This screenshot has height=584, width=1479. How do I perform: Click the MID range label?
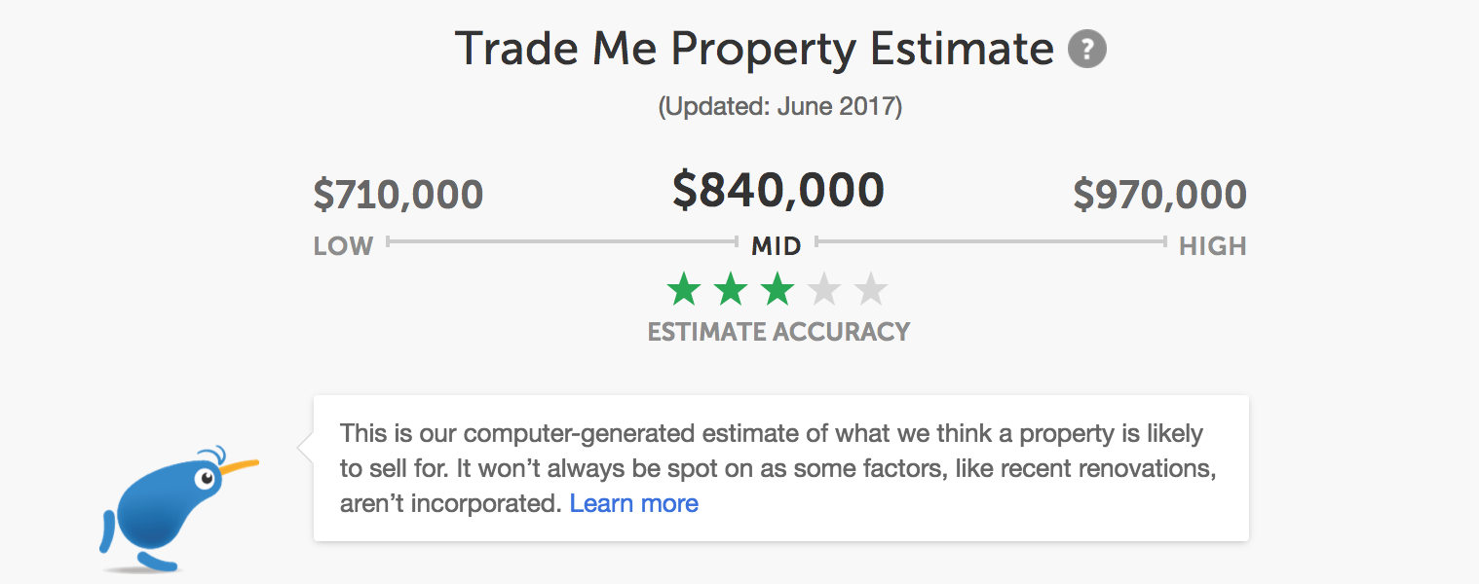pos(776,246)
